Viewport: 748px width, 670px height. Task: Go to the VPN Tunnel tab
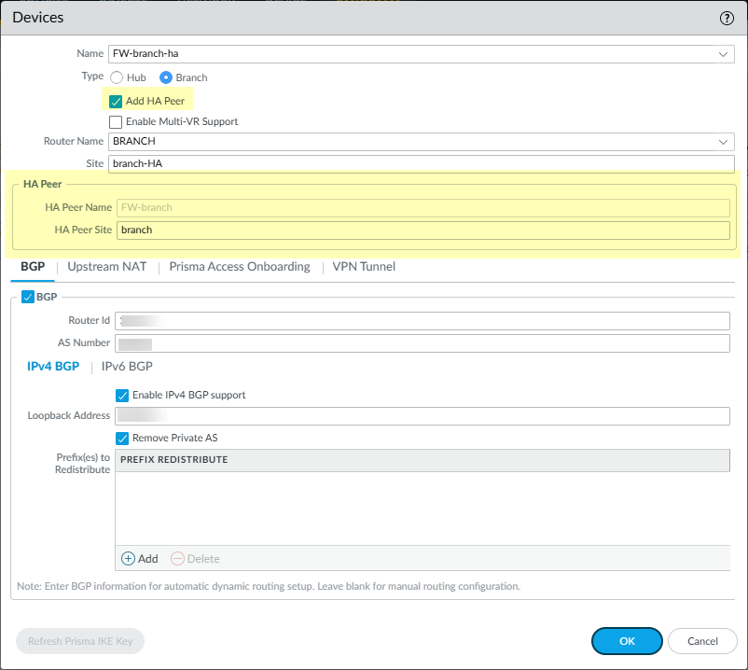point(364,267)
